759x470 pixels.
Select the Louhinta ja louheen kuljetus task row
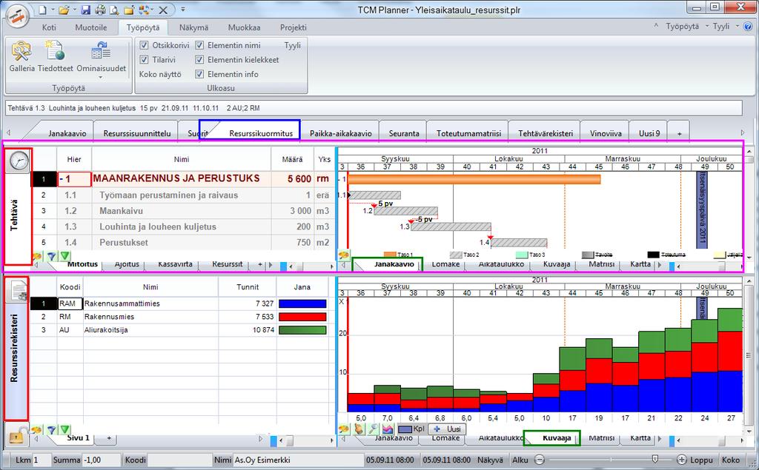(x=182, y=226)
